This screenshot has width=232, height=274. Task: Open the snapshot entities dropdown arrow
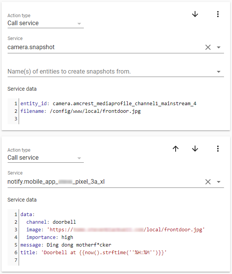click(219, 72)
